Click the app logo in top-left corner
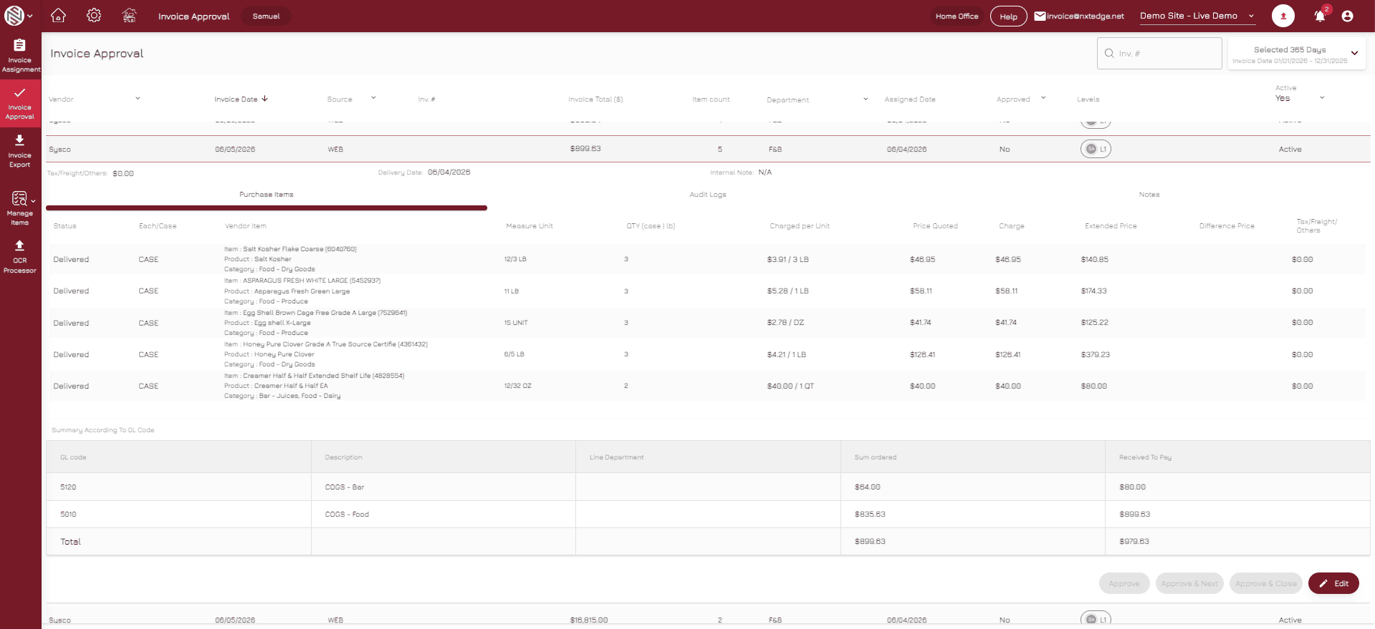1375x629 pixels. 14,15
